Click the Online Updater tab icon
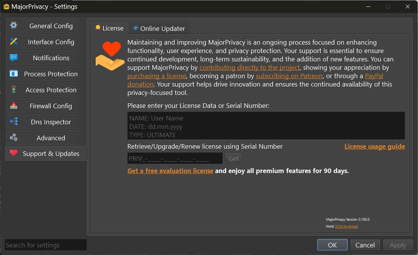 (136, 28)
